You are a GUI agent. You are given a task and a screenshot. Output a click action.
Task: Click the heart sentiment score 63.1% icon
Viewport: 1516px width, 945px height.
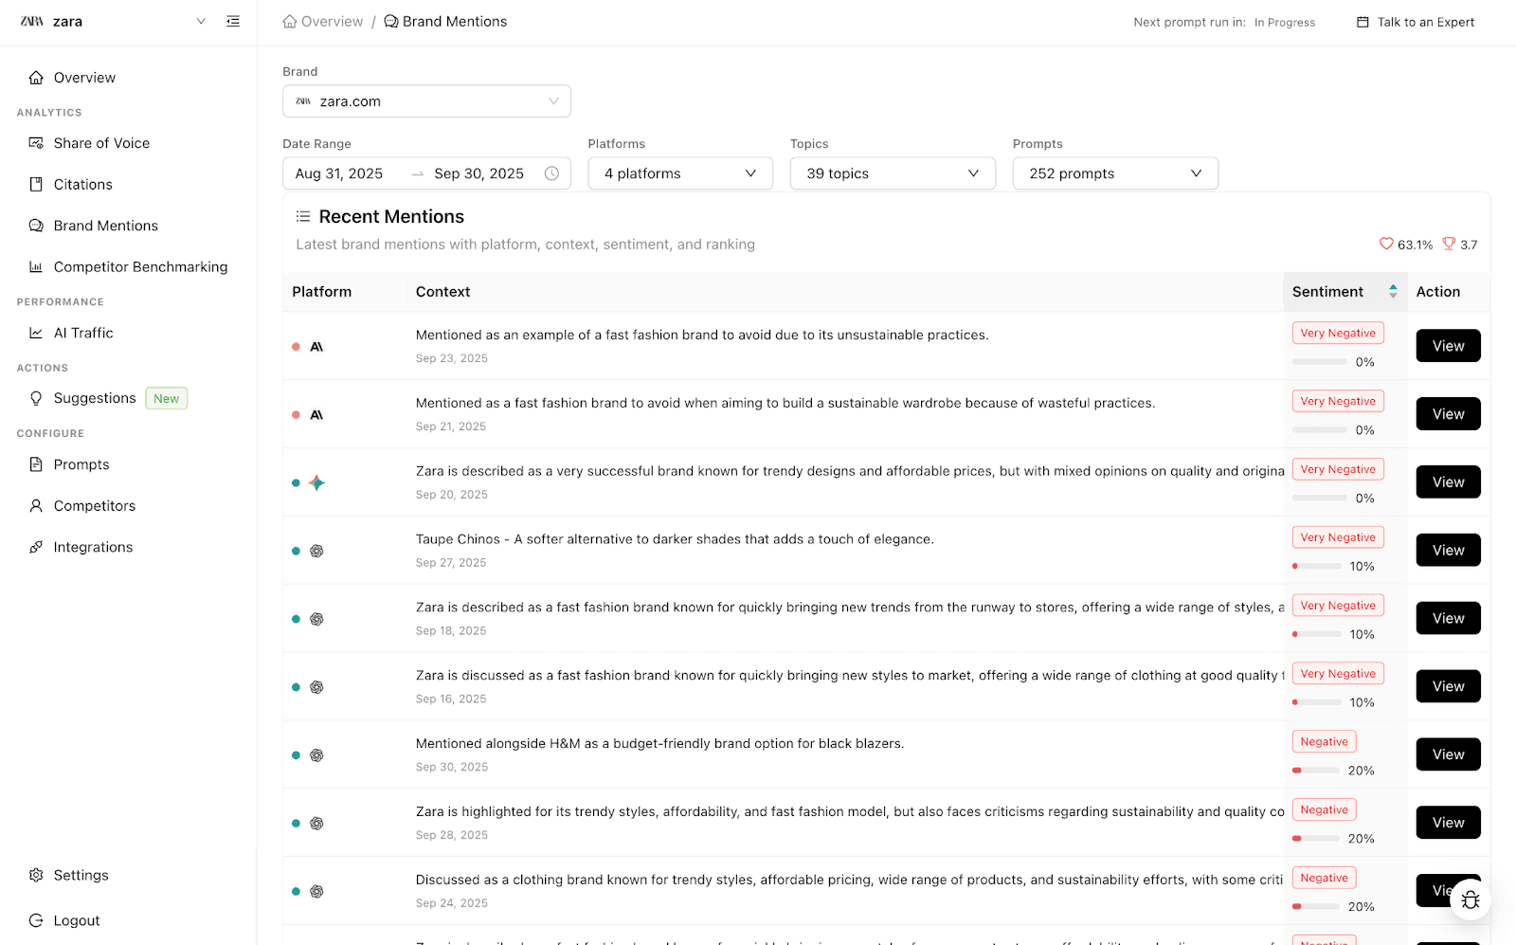(1386, 244)
